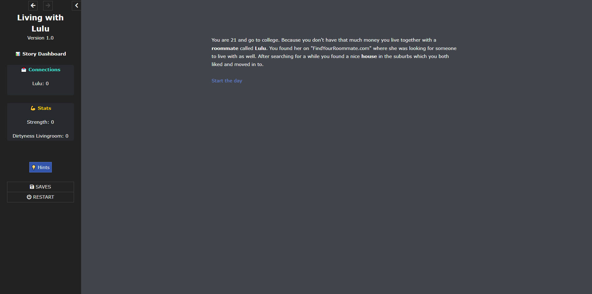Select the 'Strength: 0' stat line

(40, 122)
